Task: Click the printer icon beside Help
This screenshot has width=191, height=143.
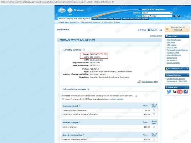Action: point(161,30)
